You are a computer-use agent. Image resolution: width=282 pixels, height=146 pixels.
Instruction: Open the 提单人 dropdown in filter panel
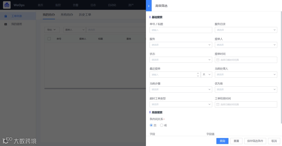coord(246,45)
